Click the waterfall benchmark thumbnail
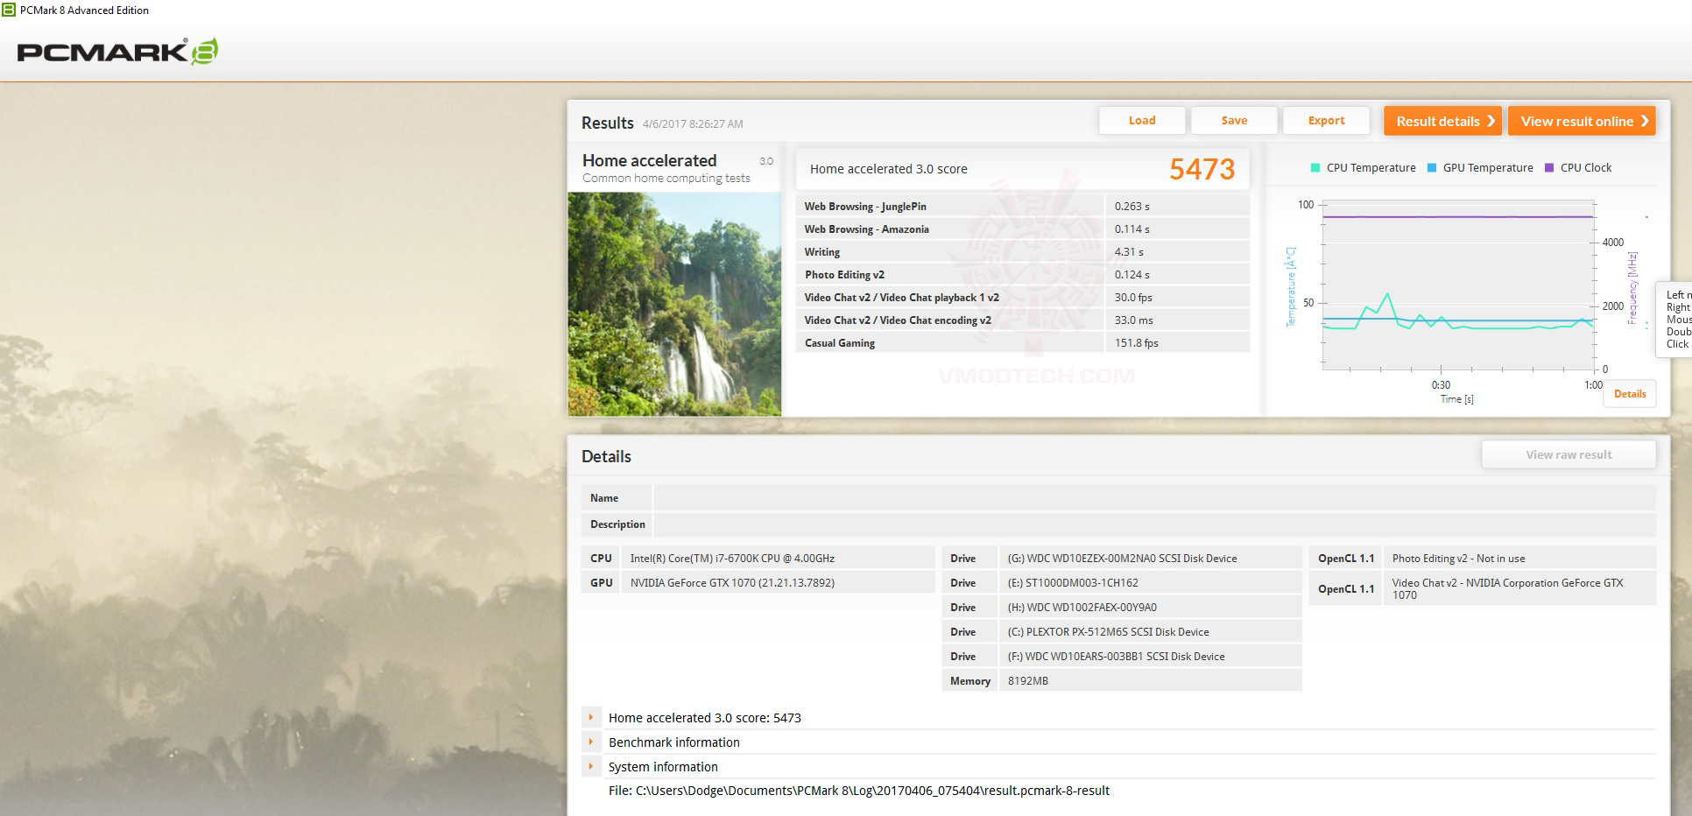This screenshot has width=1692, height=816. [674, 304]
